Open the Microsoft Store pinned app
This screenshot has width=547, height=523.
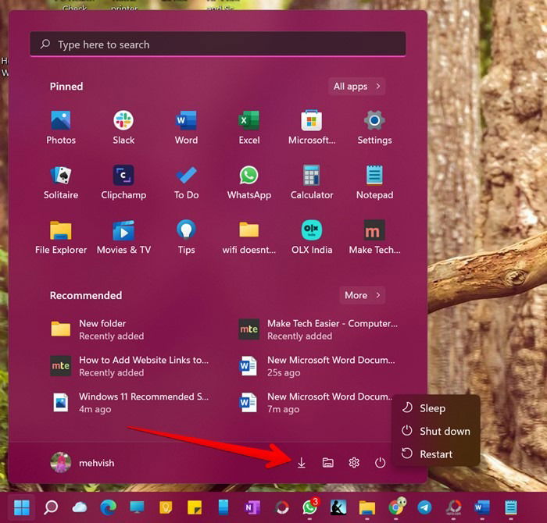[x=312, y=127]
